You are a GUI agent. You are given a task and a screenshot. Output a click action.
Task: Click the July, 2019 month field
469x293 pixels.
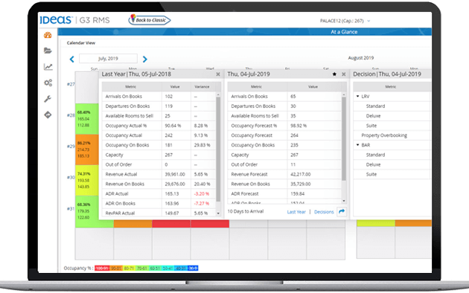pos(108,59)
